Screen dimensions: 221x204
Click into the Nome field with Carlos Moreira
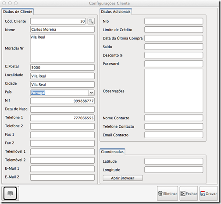(62, 29)
